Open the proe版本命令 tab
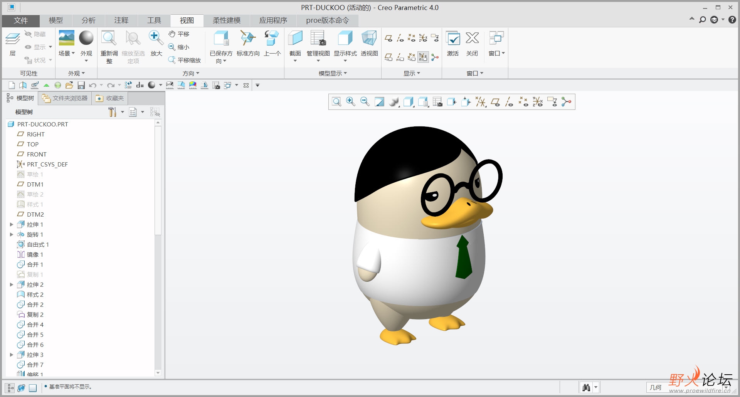740x397 pixels. point(328,20)
